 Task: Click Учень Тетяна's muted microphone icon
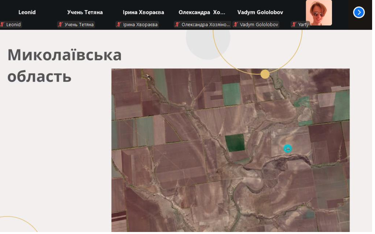(x=60, y=25)
